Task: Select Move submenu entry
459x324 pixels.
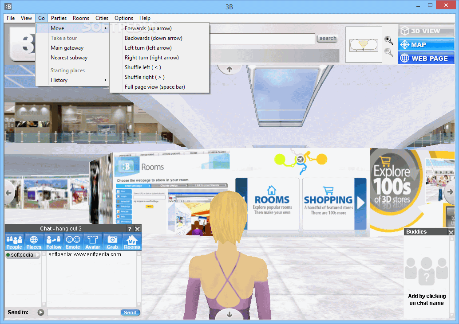Action: coord(73,28)
